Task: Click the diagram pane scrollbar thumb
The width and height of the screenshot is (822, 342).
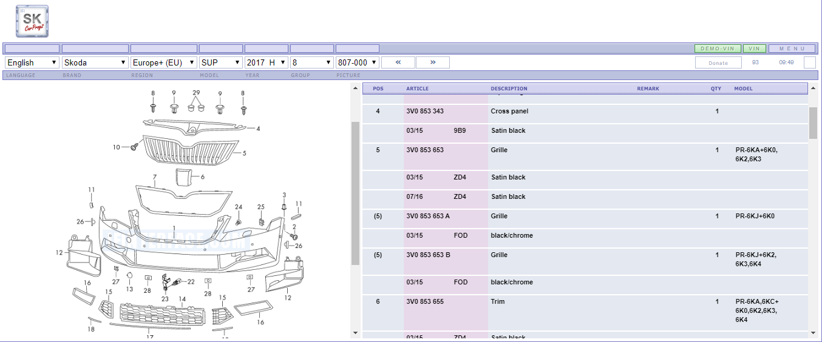Action: click(x=355, y=193)
